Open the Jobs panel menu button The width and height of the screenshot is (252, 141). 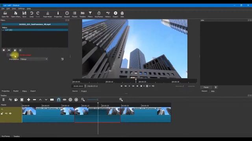click(x=216, y=87)
